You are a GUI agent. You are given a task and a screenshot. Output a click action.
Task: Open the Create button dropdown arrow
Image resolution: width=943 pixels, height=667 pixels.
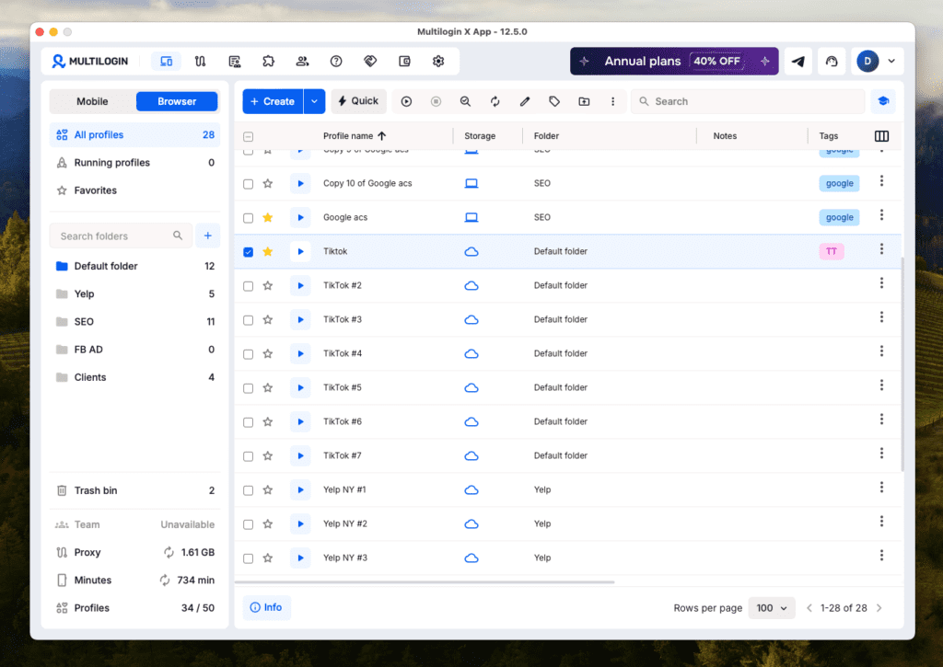coord(315,101)
